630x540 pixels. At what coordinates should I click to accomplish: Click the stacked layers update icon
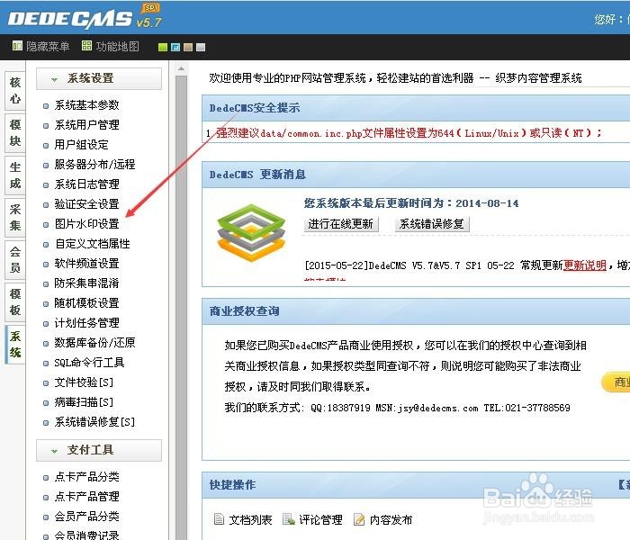(251, 233)
